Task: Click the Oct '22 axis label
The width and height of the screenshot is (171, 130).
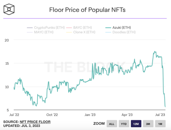Action: coord(52,115)
